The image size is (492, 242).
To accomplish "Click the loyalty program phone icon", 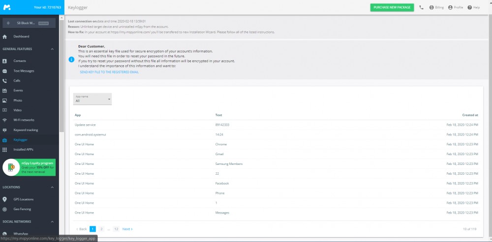I will tap(11, 167).
